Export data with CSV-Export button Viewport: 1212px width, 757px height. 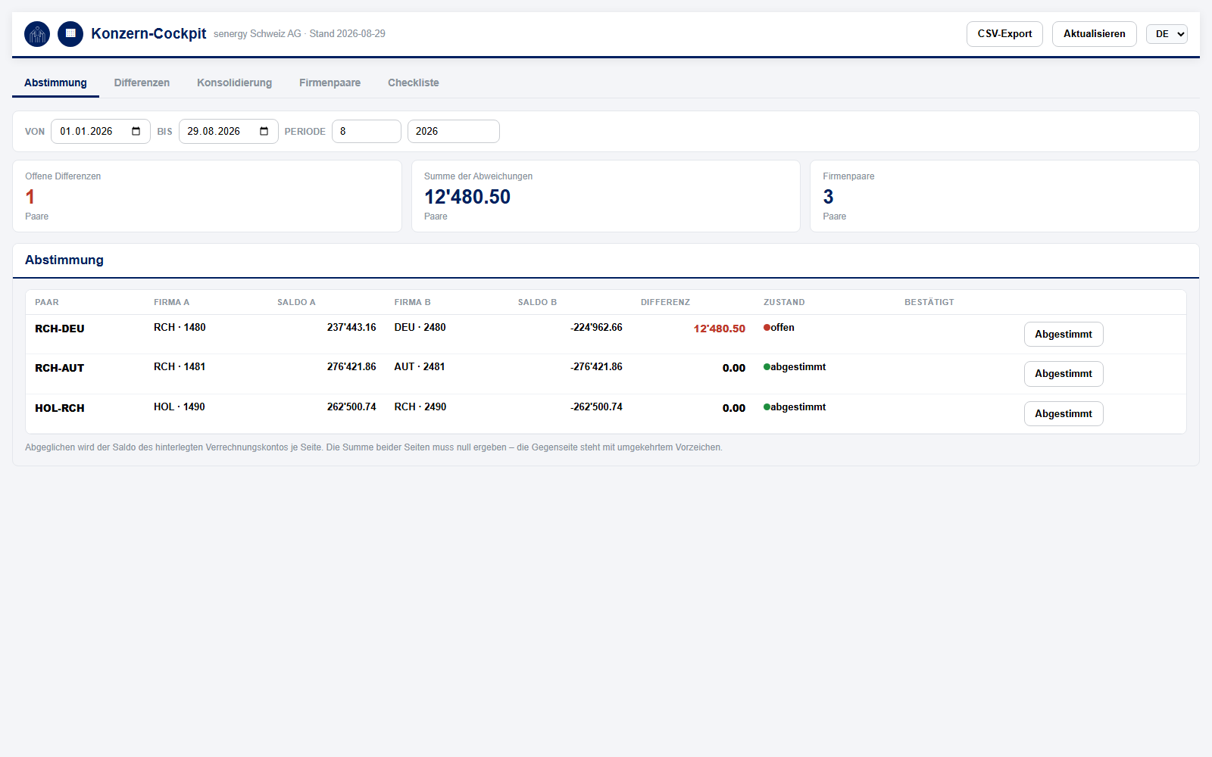(1004, 34)
